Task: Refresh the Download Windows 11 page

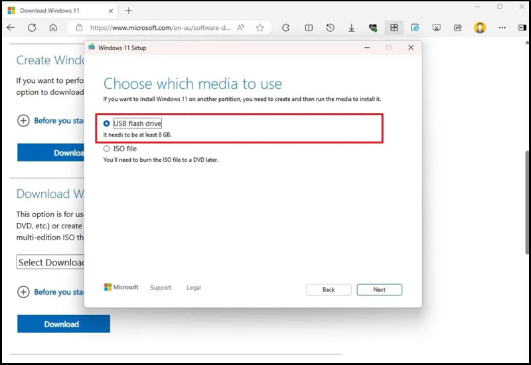Action: 32,28
